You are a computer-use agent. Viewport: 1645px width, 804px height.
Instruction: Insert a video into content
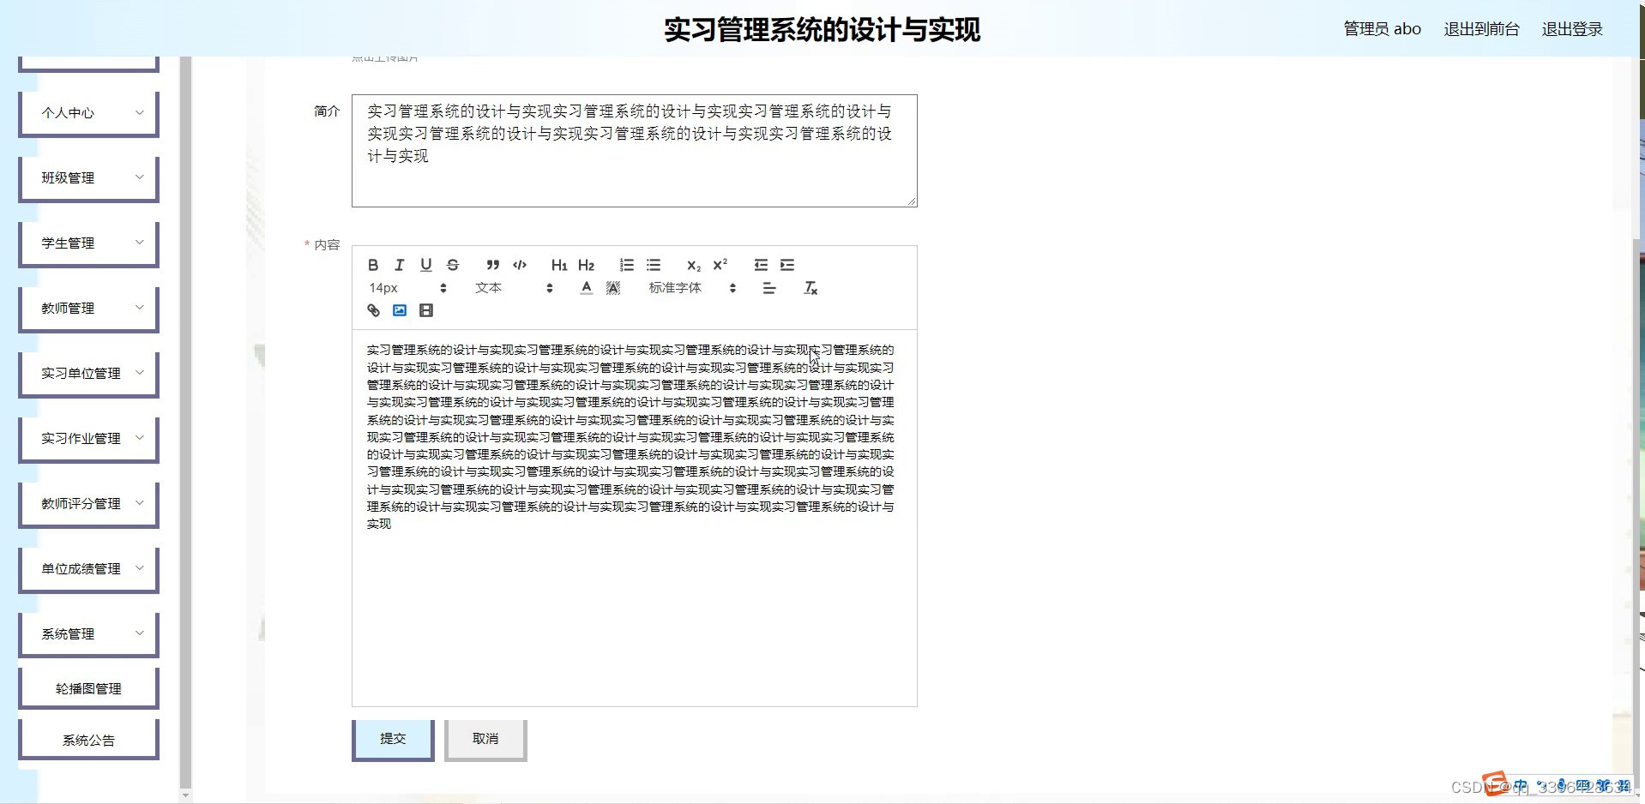tap(426, 310)
